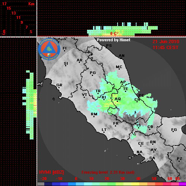The image size is (186, 186).
Task: Click the CH city label
Action: [x=137, y=100]
